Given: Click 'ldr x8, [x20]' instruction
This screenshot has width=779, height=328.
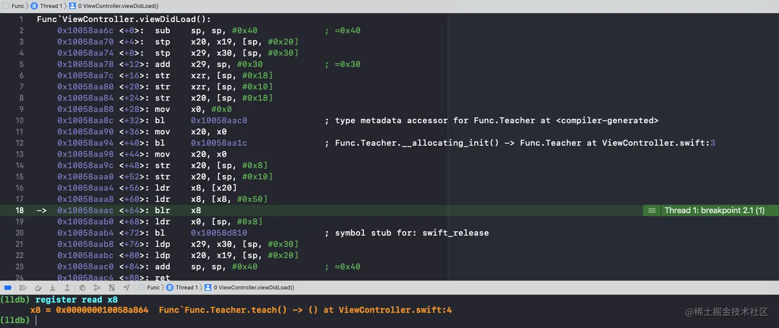Looking at the screenshot, I should coord(196,188).
